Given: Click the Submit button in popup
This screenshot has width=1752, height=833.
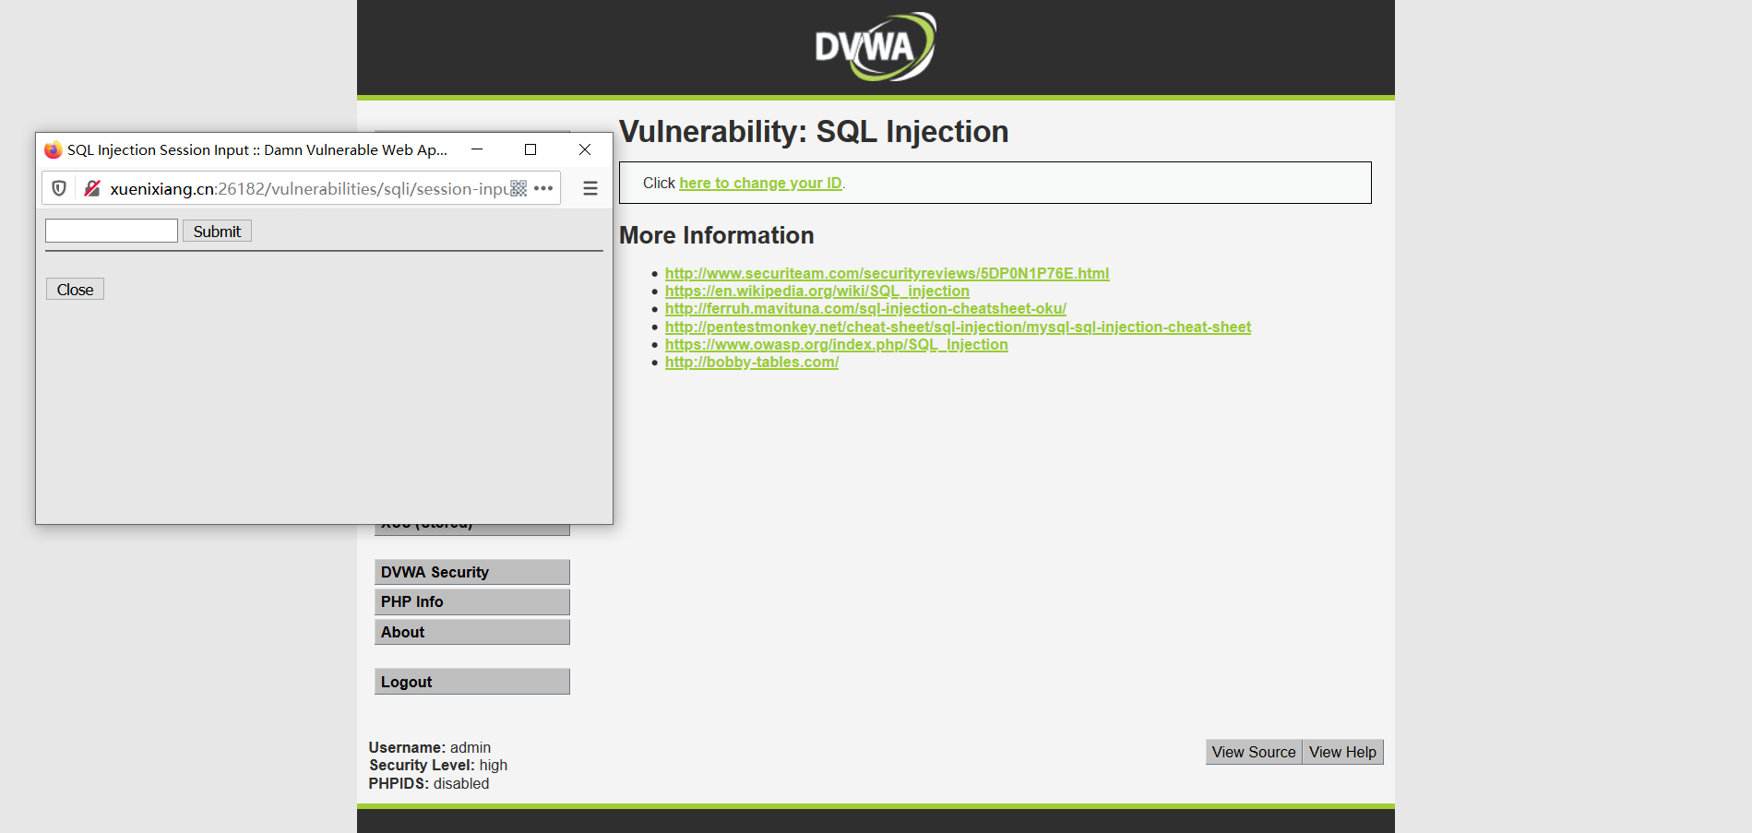Looking at the screenshot, I should (x=217, y=231).
